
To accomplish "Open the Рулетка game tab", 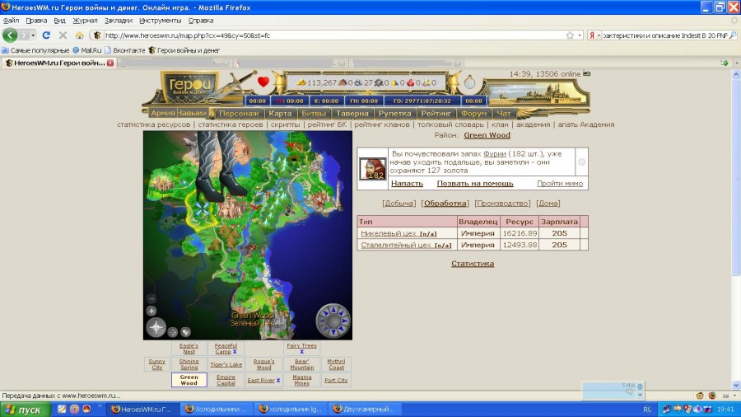I will [x=394, y=114].
